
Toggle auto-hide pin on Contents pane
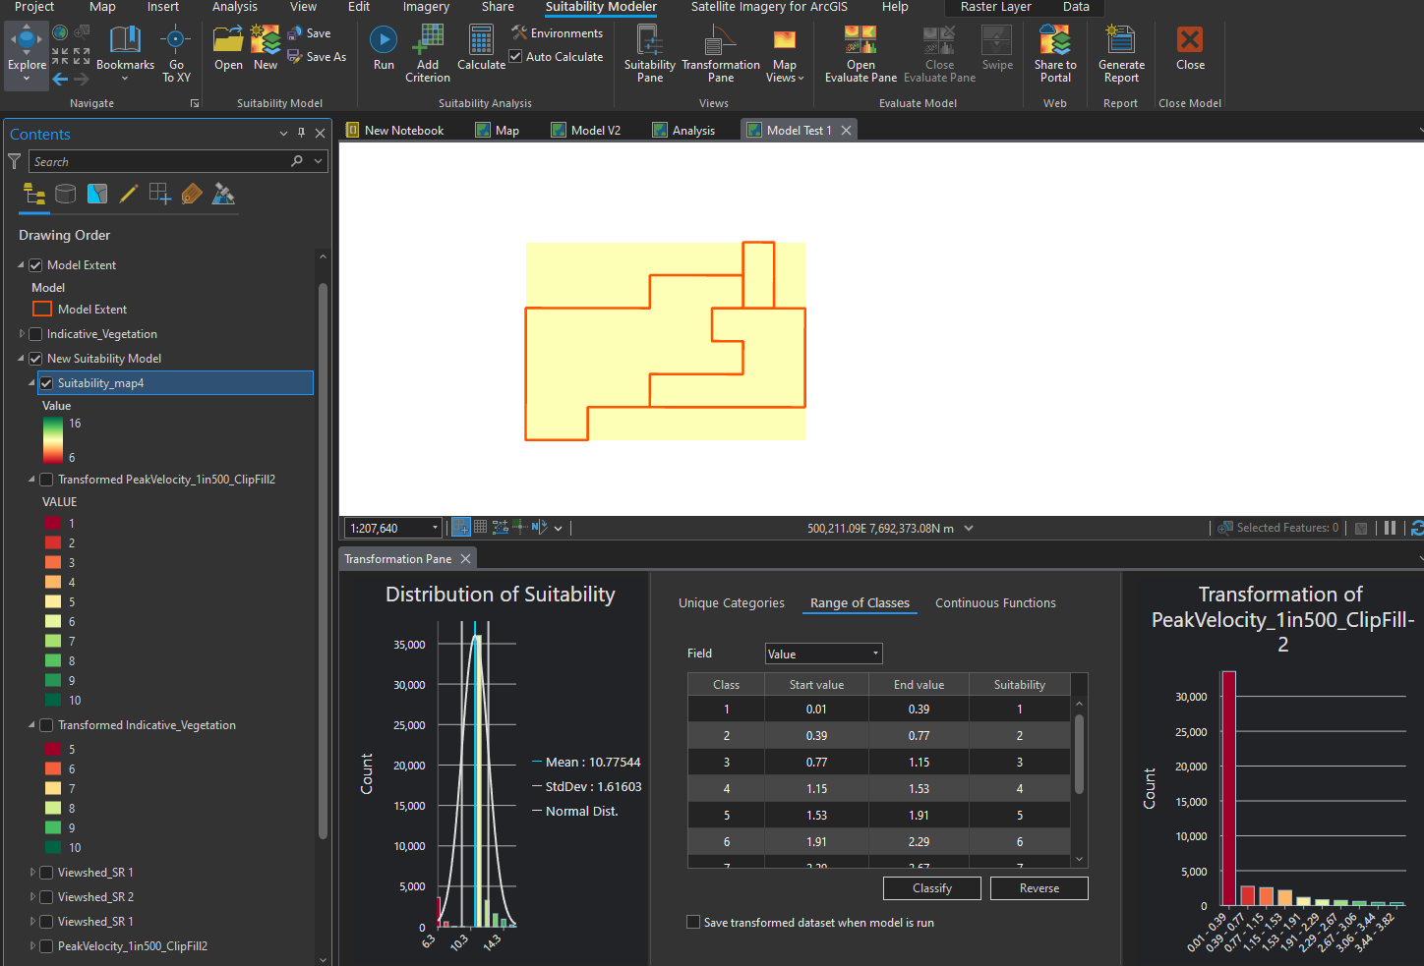301,133
